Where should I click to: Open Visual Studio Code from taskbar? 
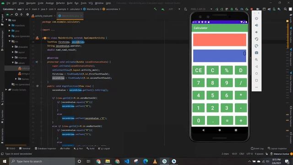(127, 161)
